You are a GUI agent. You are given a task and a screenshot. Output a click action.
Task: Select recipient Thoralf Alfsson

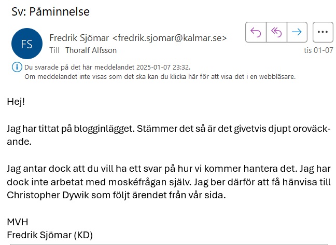pyautogui.click(x=91, y=50)
